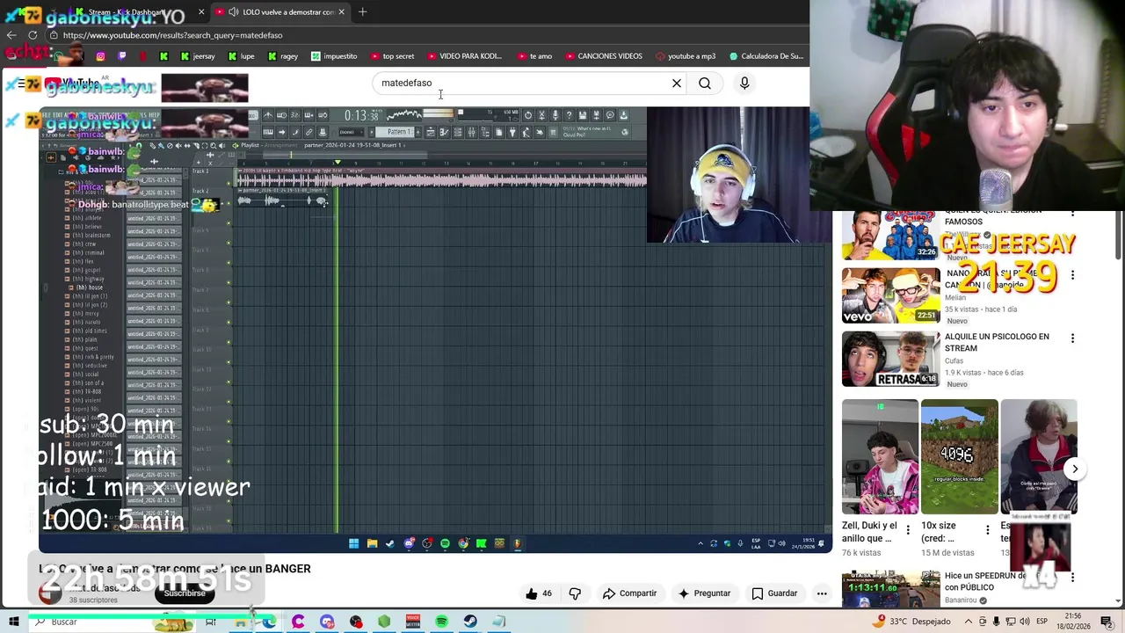Open the ragey bookmark
This screenshot has width=1125, height=633.
coord(283,56)
